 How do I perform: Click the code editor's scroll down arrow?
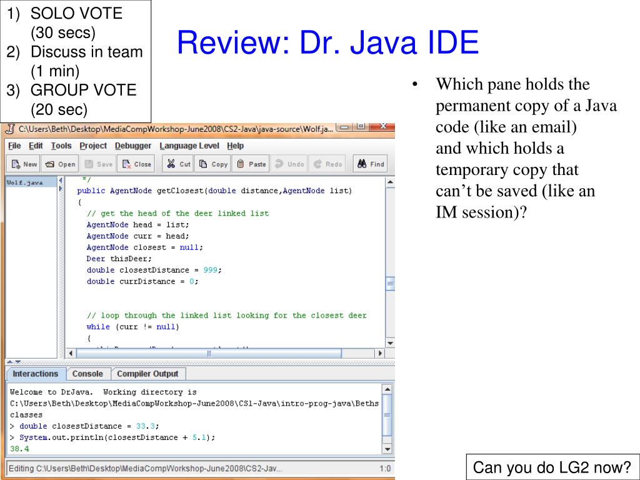pyautogui.click(x=390, y=343)
